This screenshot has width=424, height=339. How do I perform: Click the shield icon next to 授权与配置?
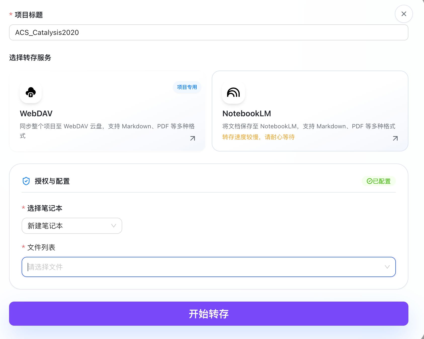click(26, 181)
